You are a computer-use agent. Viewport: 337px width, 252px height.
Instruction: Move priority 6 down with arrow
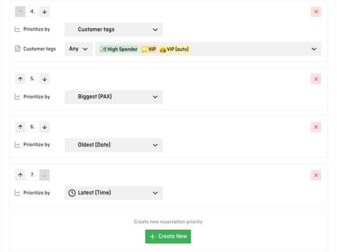point(44,127)
